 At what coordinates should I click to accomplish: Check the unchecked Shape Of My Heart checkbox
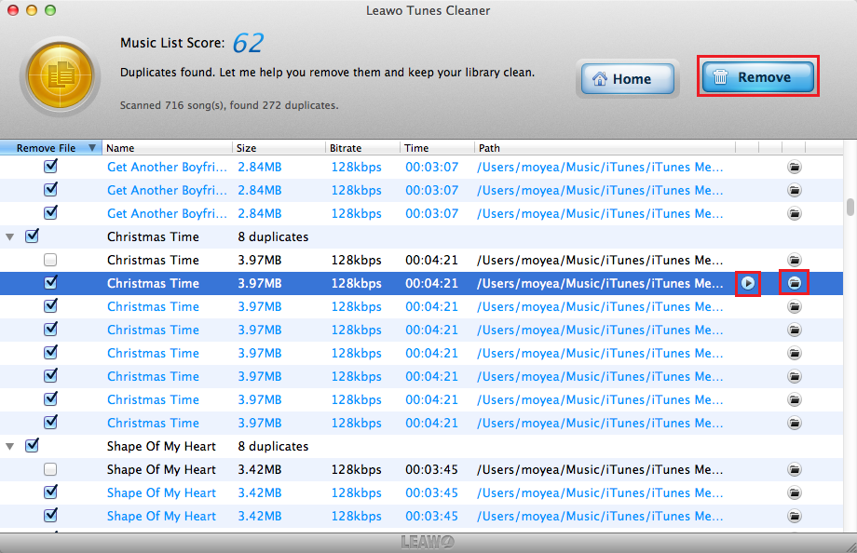(50, 469)
